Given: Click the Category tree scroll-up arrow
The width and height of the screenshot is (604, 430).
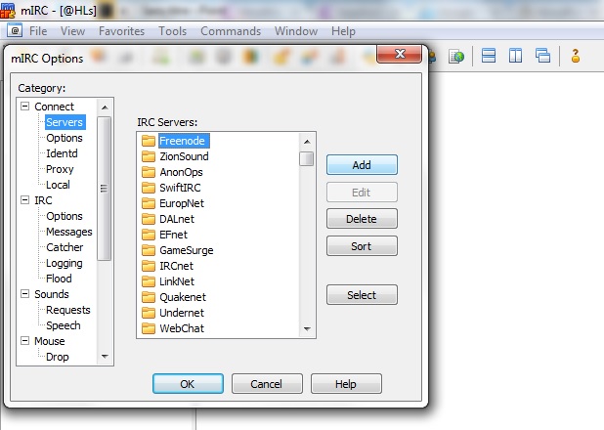Looking at the screenshot, I should tap(105, 107).
